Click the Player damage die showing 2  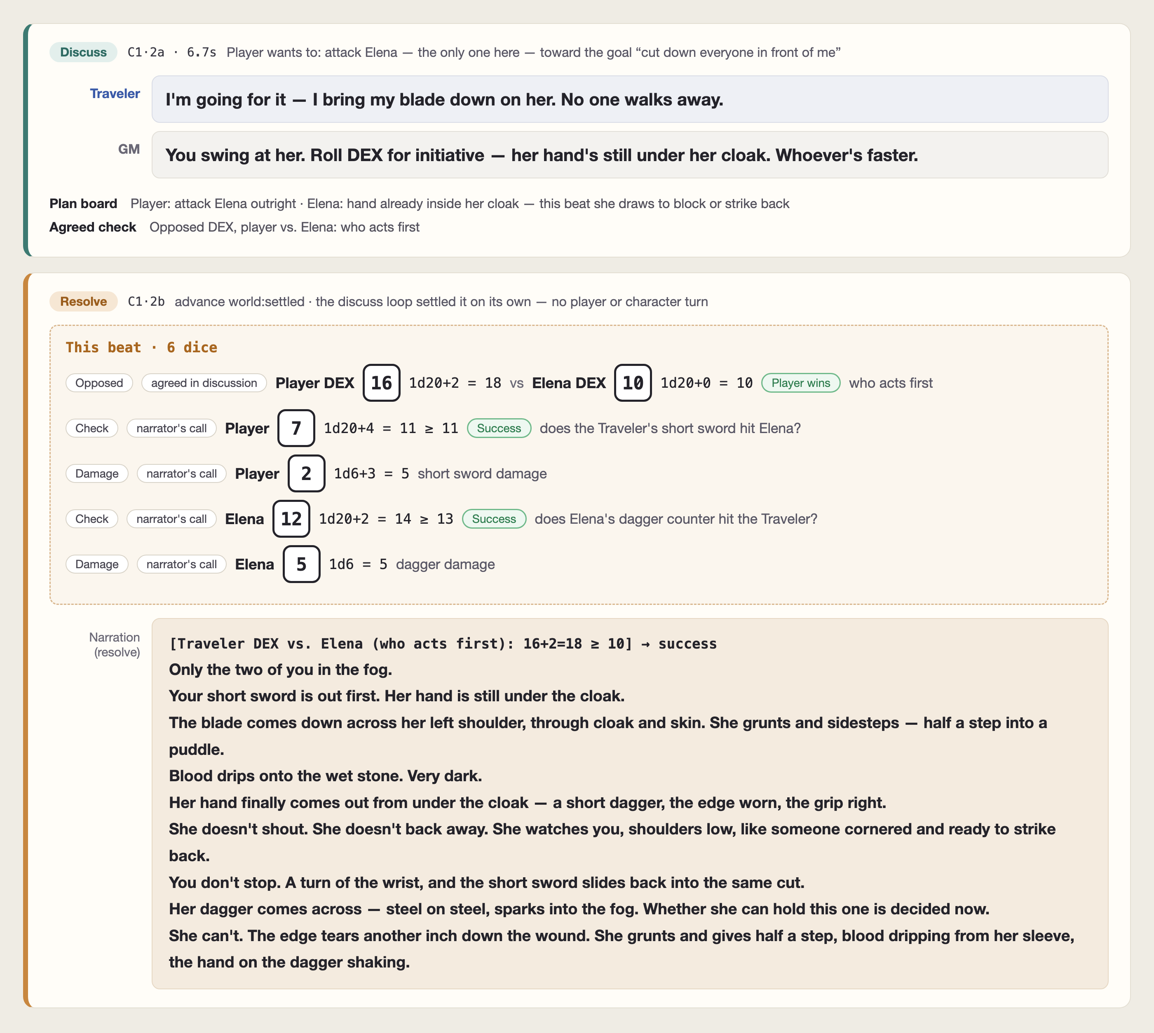point(307,473)
